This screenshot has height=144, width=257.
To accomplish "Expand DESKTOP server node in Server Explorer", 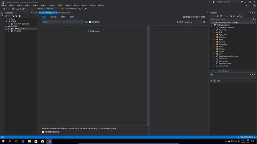I will pyautogui.click(x=9, y=24).
